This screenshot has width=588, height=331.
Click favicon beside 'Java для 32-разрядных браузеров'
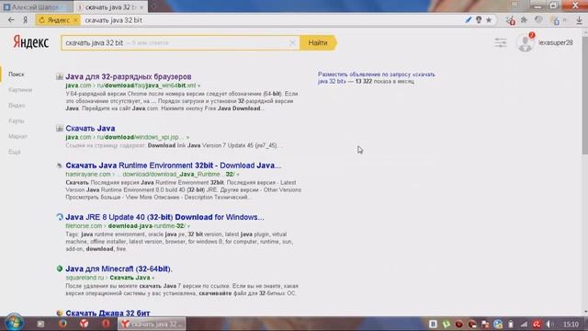click(59, 76)
